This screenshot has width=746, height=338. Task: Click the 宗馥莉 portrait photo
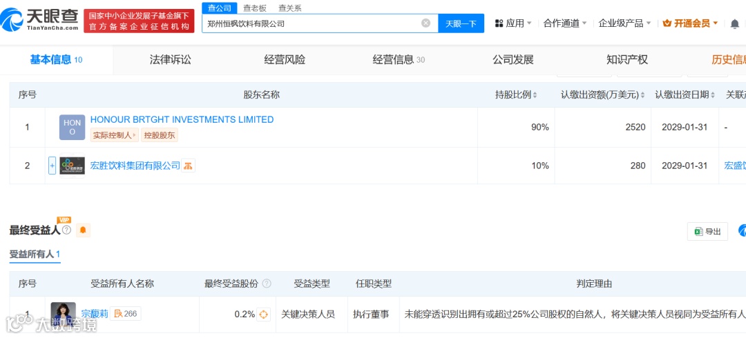tap(64, 316)
